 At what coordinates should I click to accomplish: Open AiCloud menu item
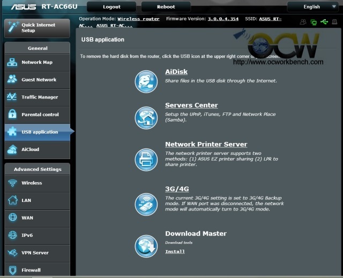[37, 149]
